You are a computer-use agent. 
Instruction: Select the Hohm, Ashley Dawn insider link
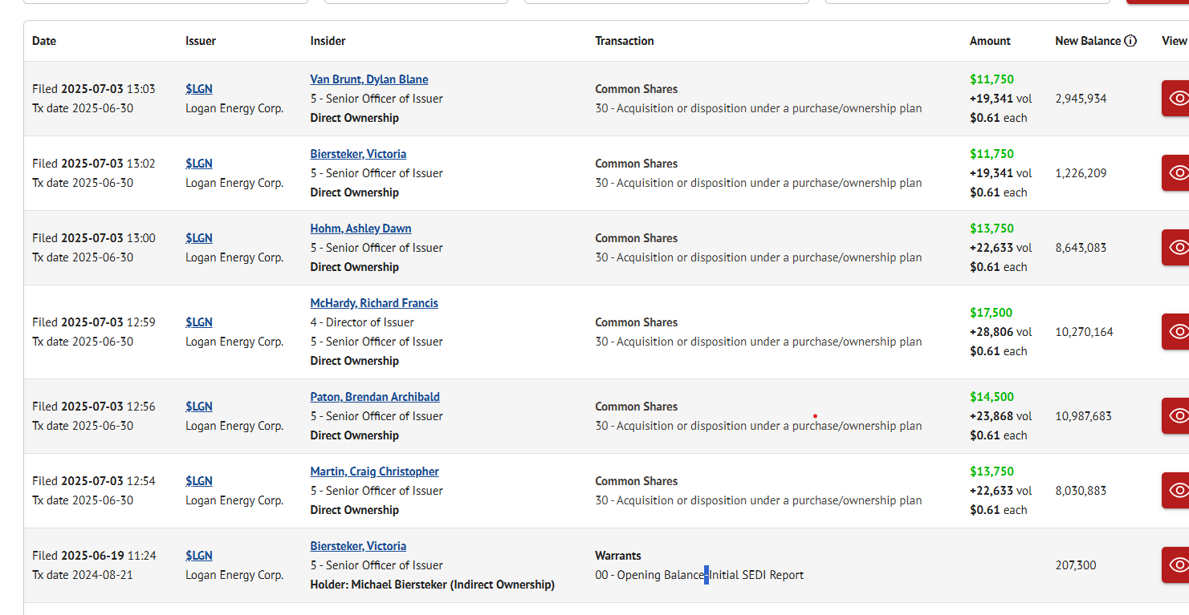360,229
